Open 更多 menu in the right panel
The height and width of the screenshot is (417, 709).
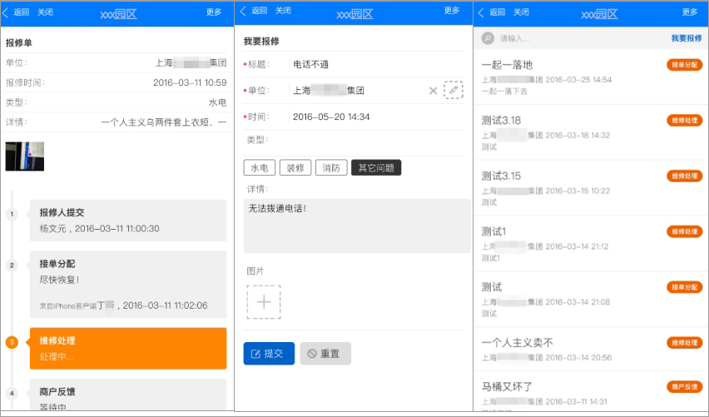(690, 12)
